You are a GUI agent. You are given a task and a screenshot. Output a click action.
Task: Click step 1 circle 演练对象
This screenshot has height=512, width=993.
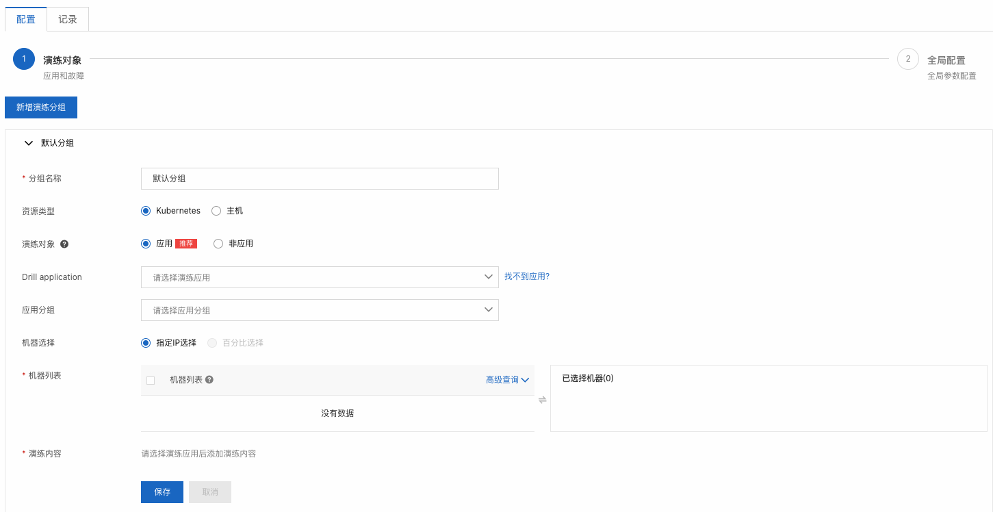[x=24, y=59]
